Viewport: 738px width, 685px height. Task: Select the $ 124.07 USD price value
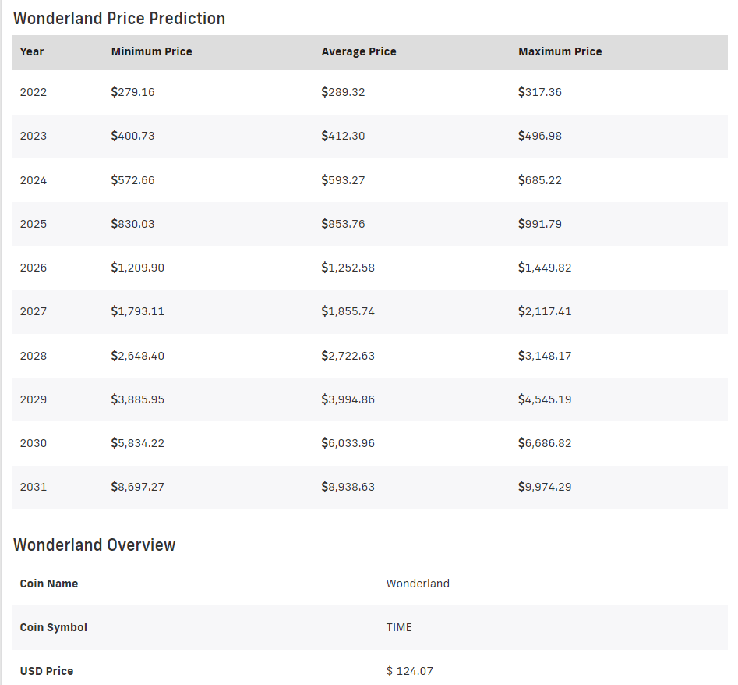tap(409, 671)
